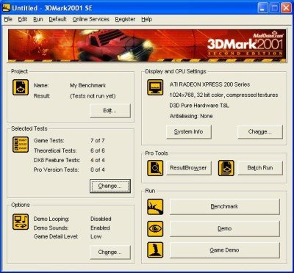Screen dimensions: 294x273
Task: Click the Demo eye icon
Action: [155, 228]
